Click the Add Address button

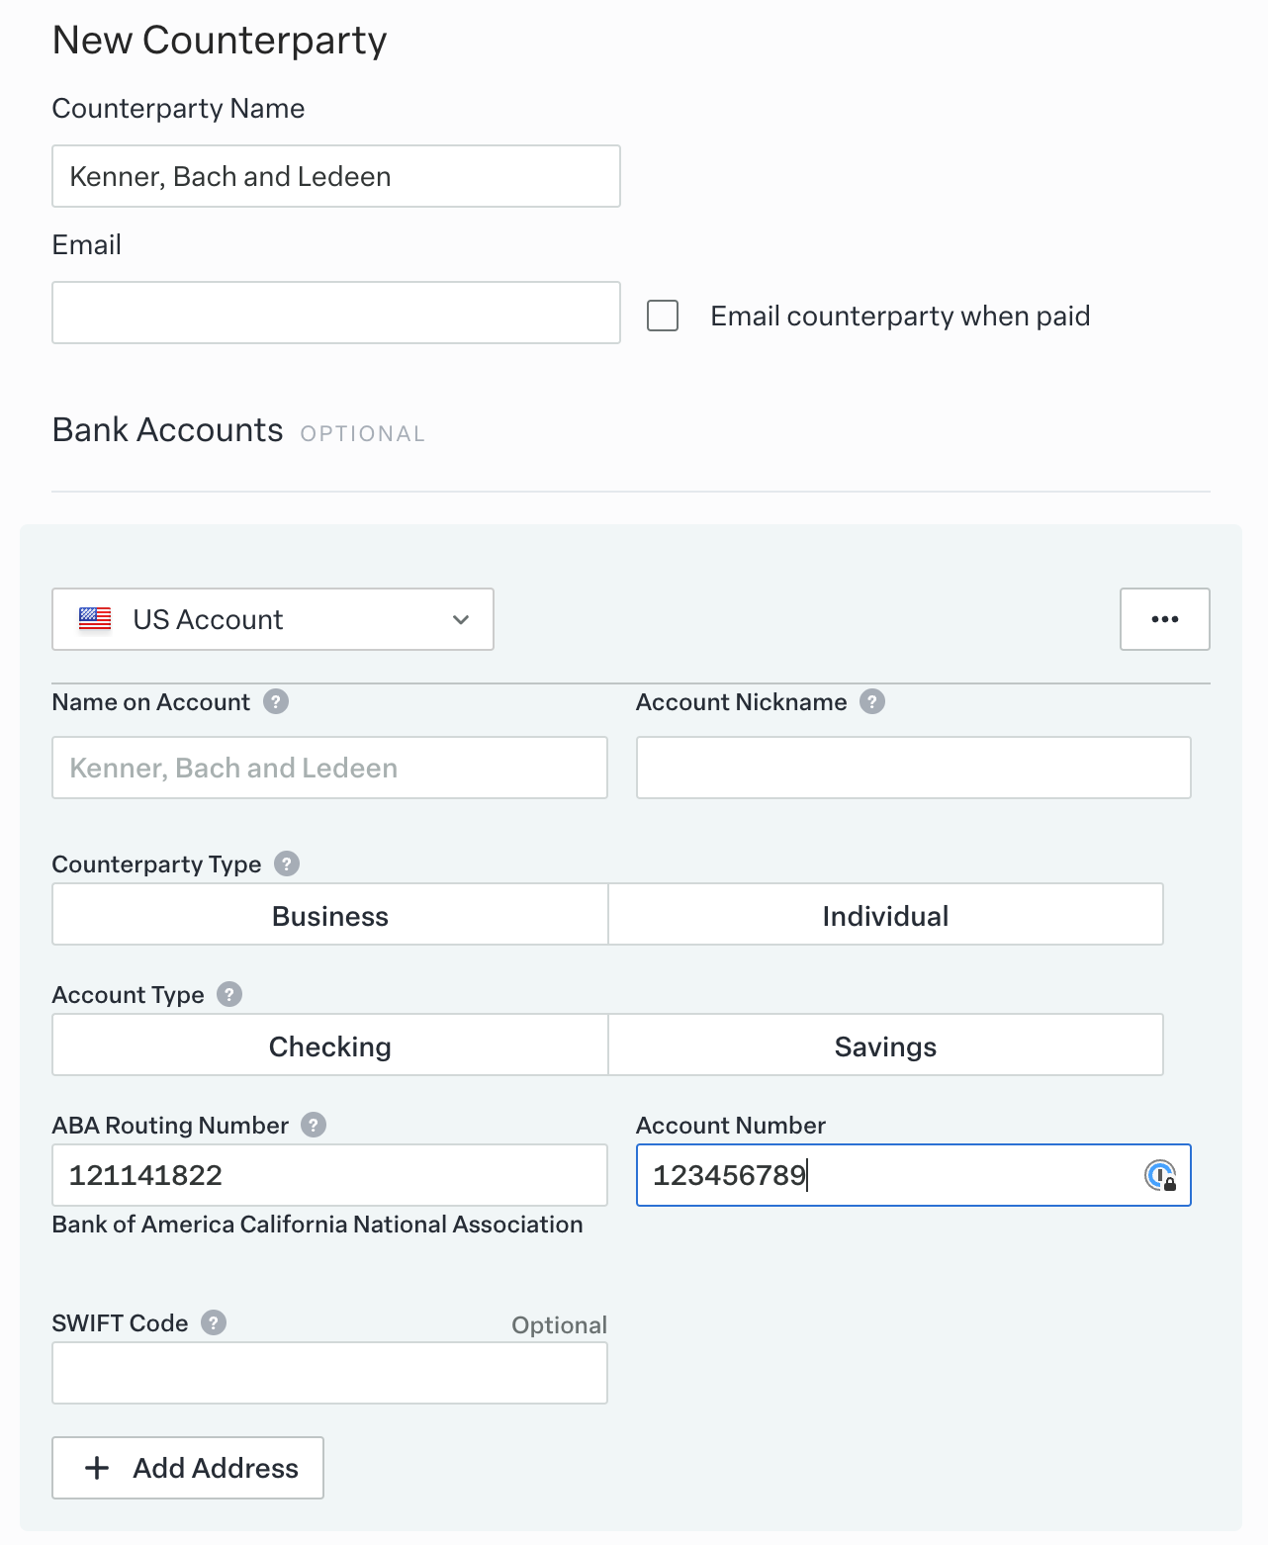(188, 1468)
